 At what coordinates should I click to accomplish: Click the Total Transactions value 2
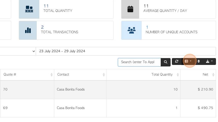(x=42, y=27)
